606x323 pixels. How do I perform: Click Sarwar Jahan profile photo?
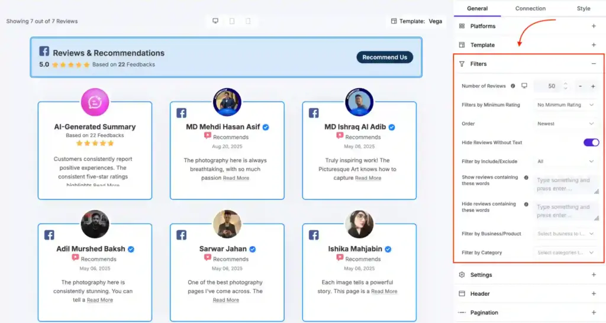click(x=227, y=224)
